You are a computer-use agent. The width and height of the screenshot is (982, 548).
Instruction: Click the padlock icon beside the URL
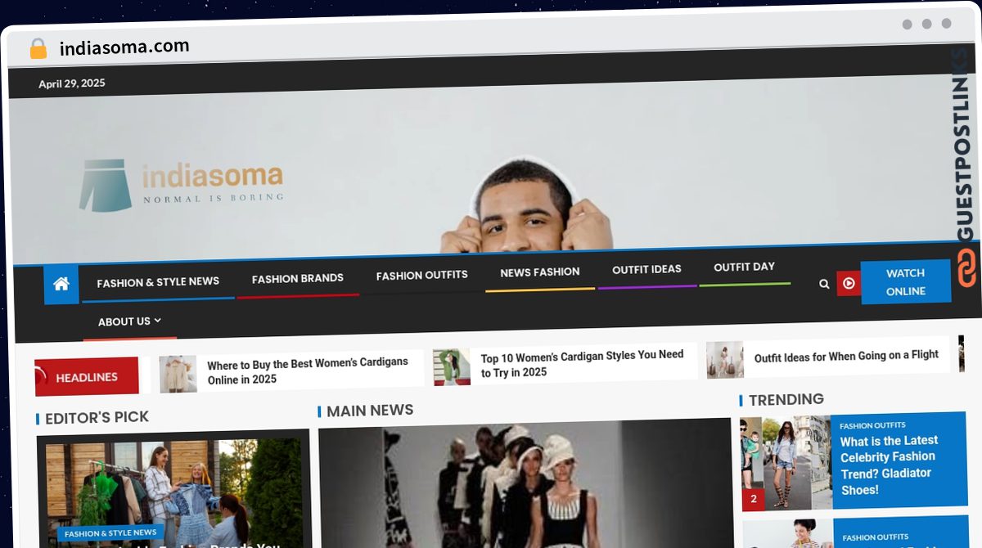click(38, 49)
